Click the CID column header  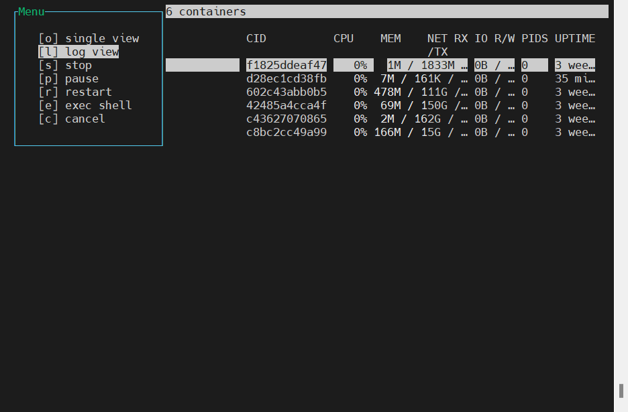256,39
